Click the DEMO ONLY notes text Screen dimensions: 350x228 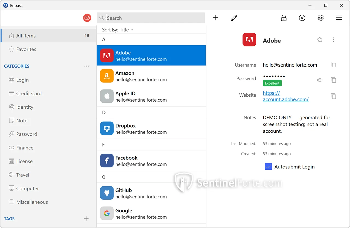tap(296, 124)
